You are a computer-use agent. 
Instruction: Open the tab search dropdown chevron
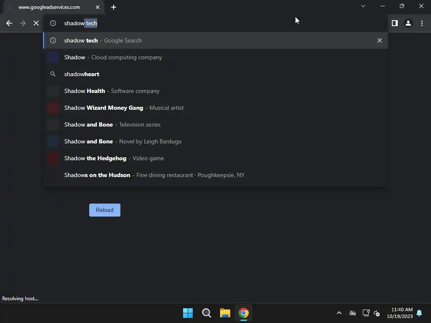[x=363, y=6]
